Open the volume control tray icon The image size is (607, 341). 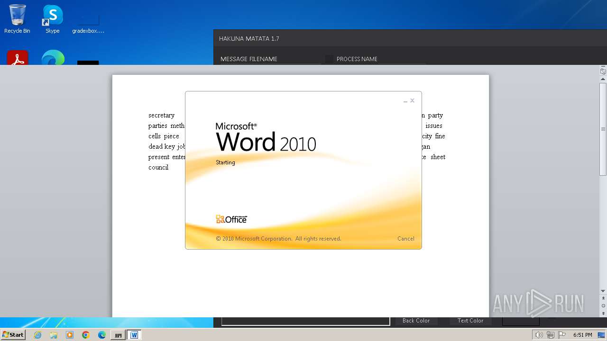(x=539, y=335)
